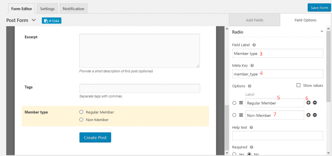Click the Regular Member option label input
The height and width of the screenshot is (156, 332).
[275, 103]
